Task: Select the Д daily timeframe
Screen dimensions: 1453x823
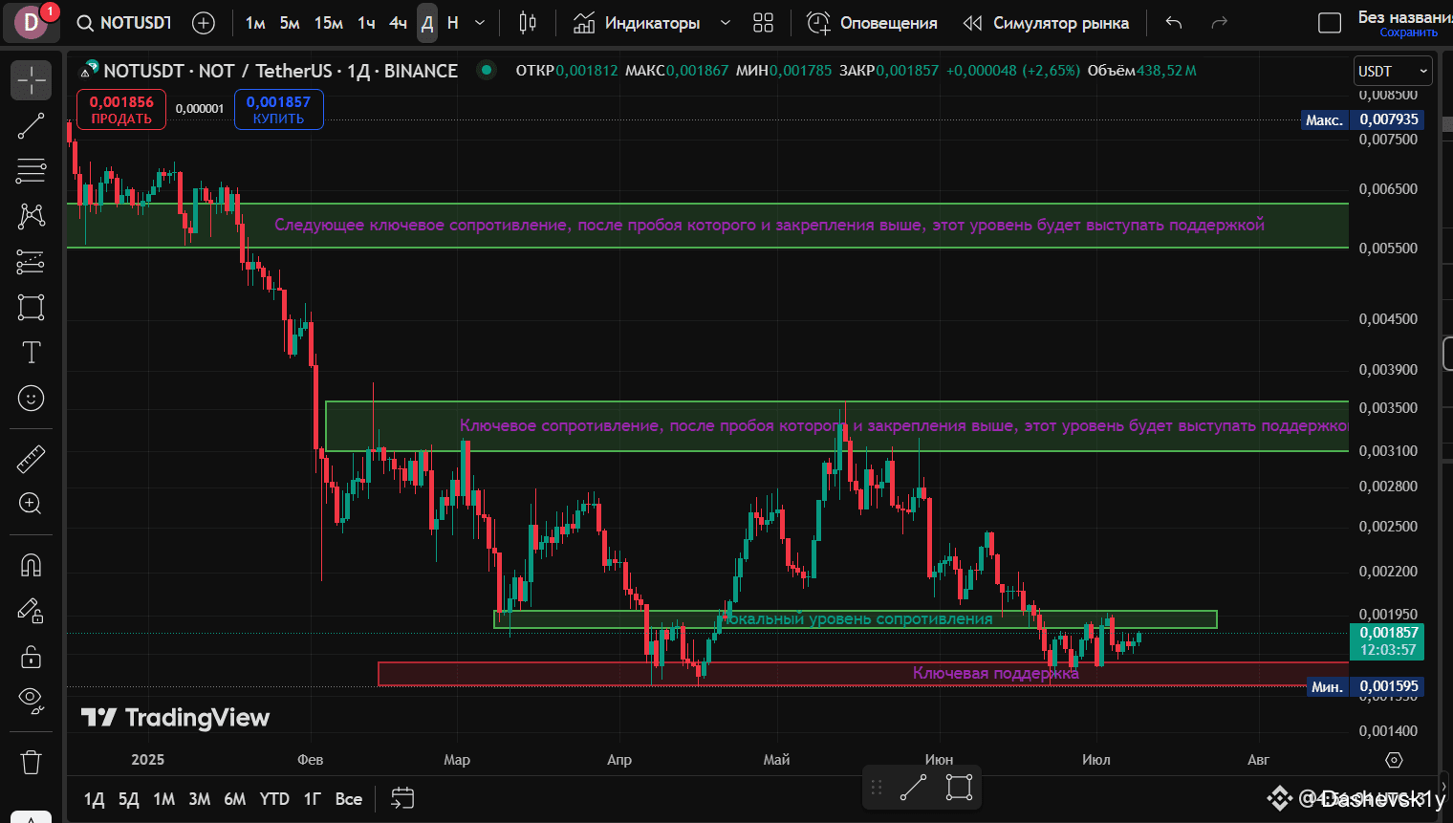Action: pos(427,23)
